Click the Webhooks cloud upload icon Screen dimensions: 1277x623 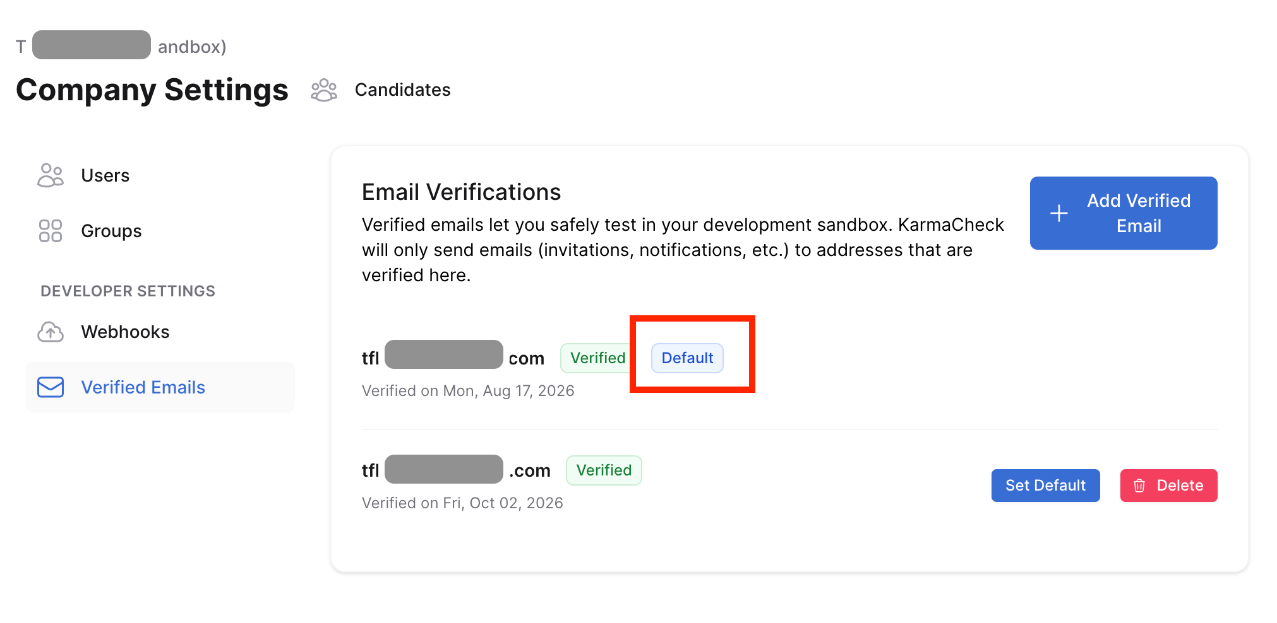[51, 332]
